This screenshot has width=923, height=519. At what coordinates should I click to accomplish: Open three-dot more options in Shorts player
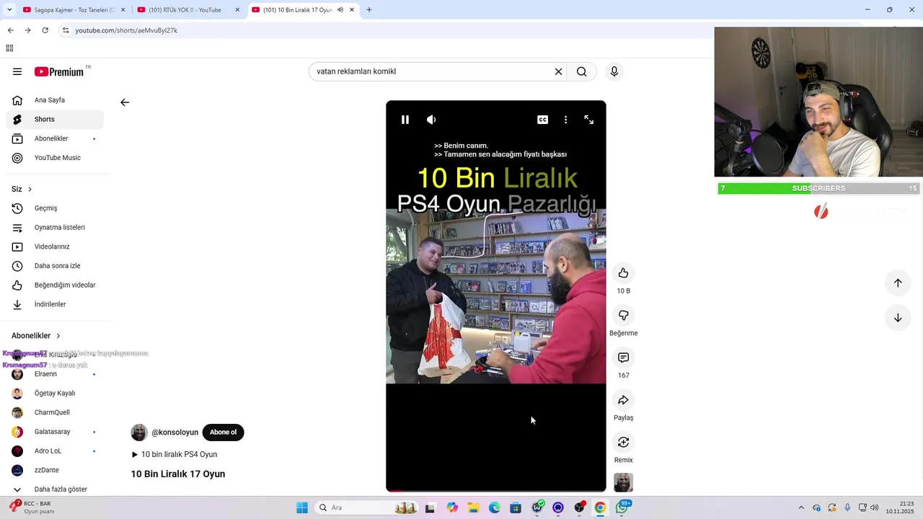(565, 120)
